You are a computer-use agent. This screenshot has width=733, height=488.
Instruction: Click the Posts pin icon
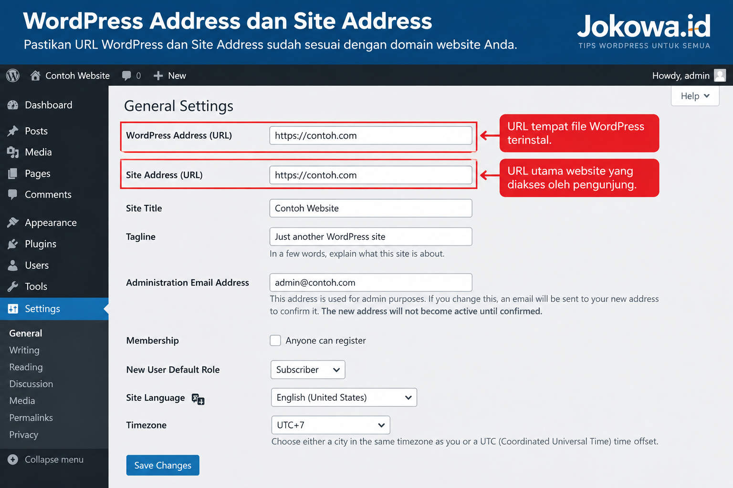tap(13, 131)
